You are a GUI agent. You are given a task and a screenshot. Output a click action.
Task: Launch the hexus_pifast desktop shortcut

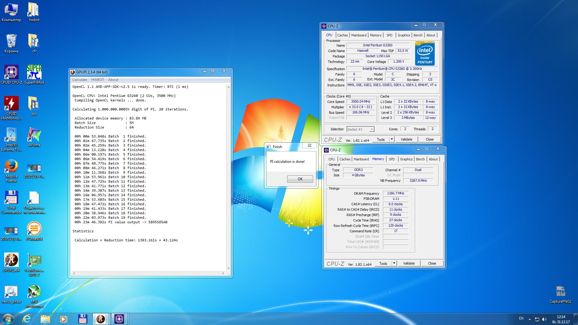click(x=11, y=294)
